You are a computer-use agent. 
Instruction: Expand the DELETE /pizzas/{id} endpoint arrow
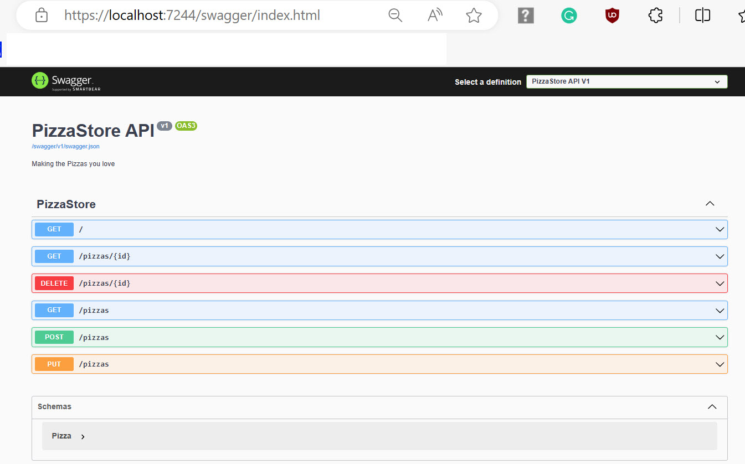[x=720, y=283]
